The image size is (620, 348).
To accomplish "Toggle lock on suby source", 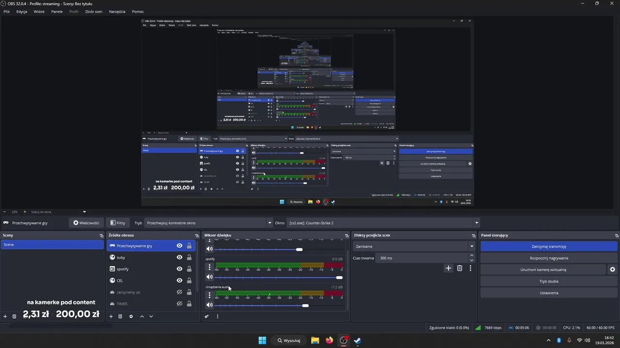I will click(x=189, y=257).
